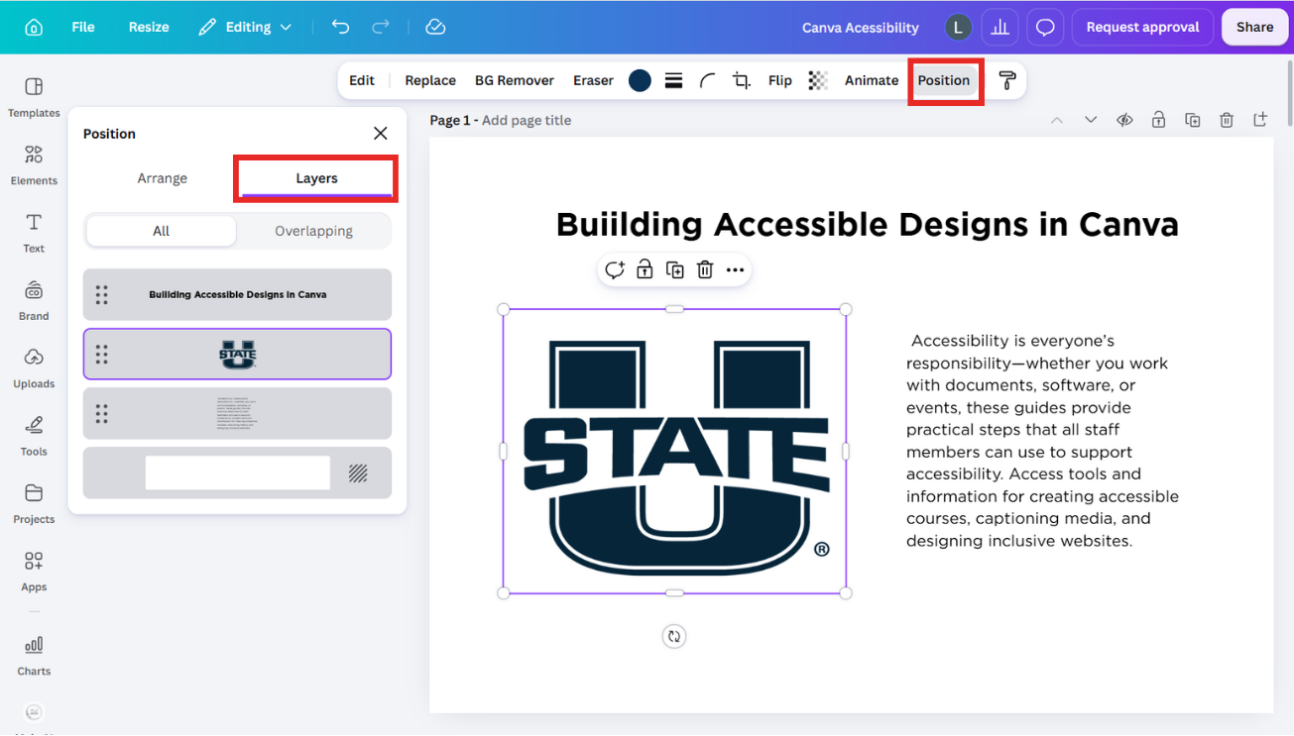Close the Position panel
The height and width of the screenshot is (736, 1294).
coord(380,134)
